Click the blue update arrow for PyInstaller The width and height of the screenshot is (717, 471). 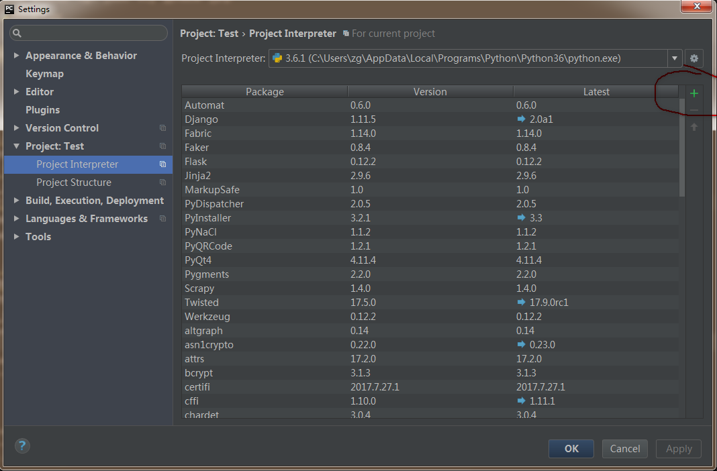521,218
